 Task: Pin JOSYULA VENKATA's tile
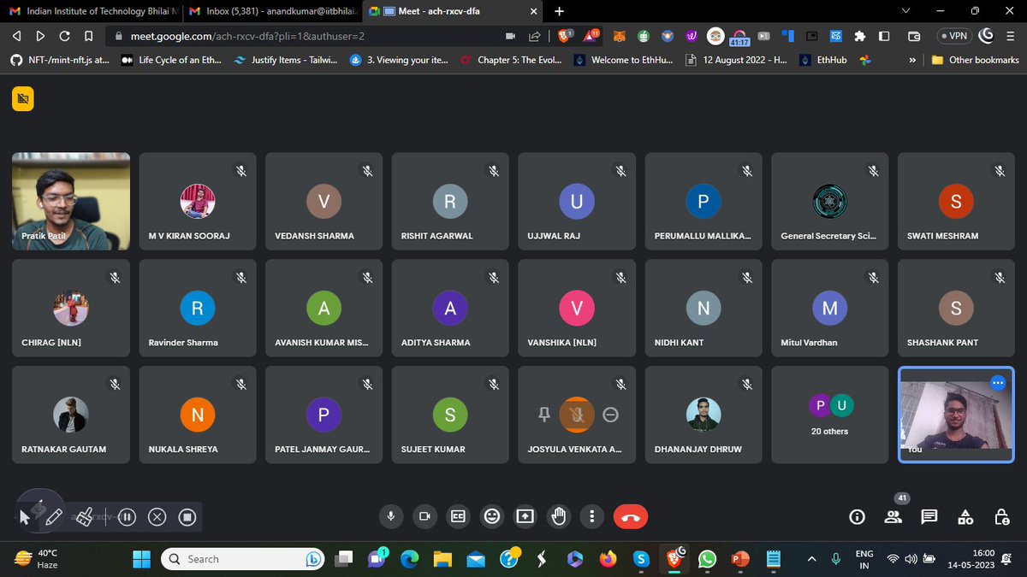pos(543,415)
